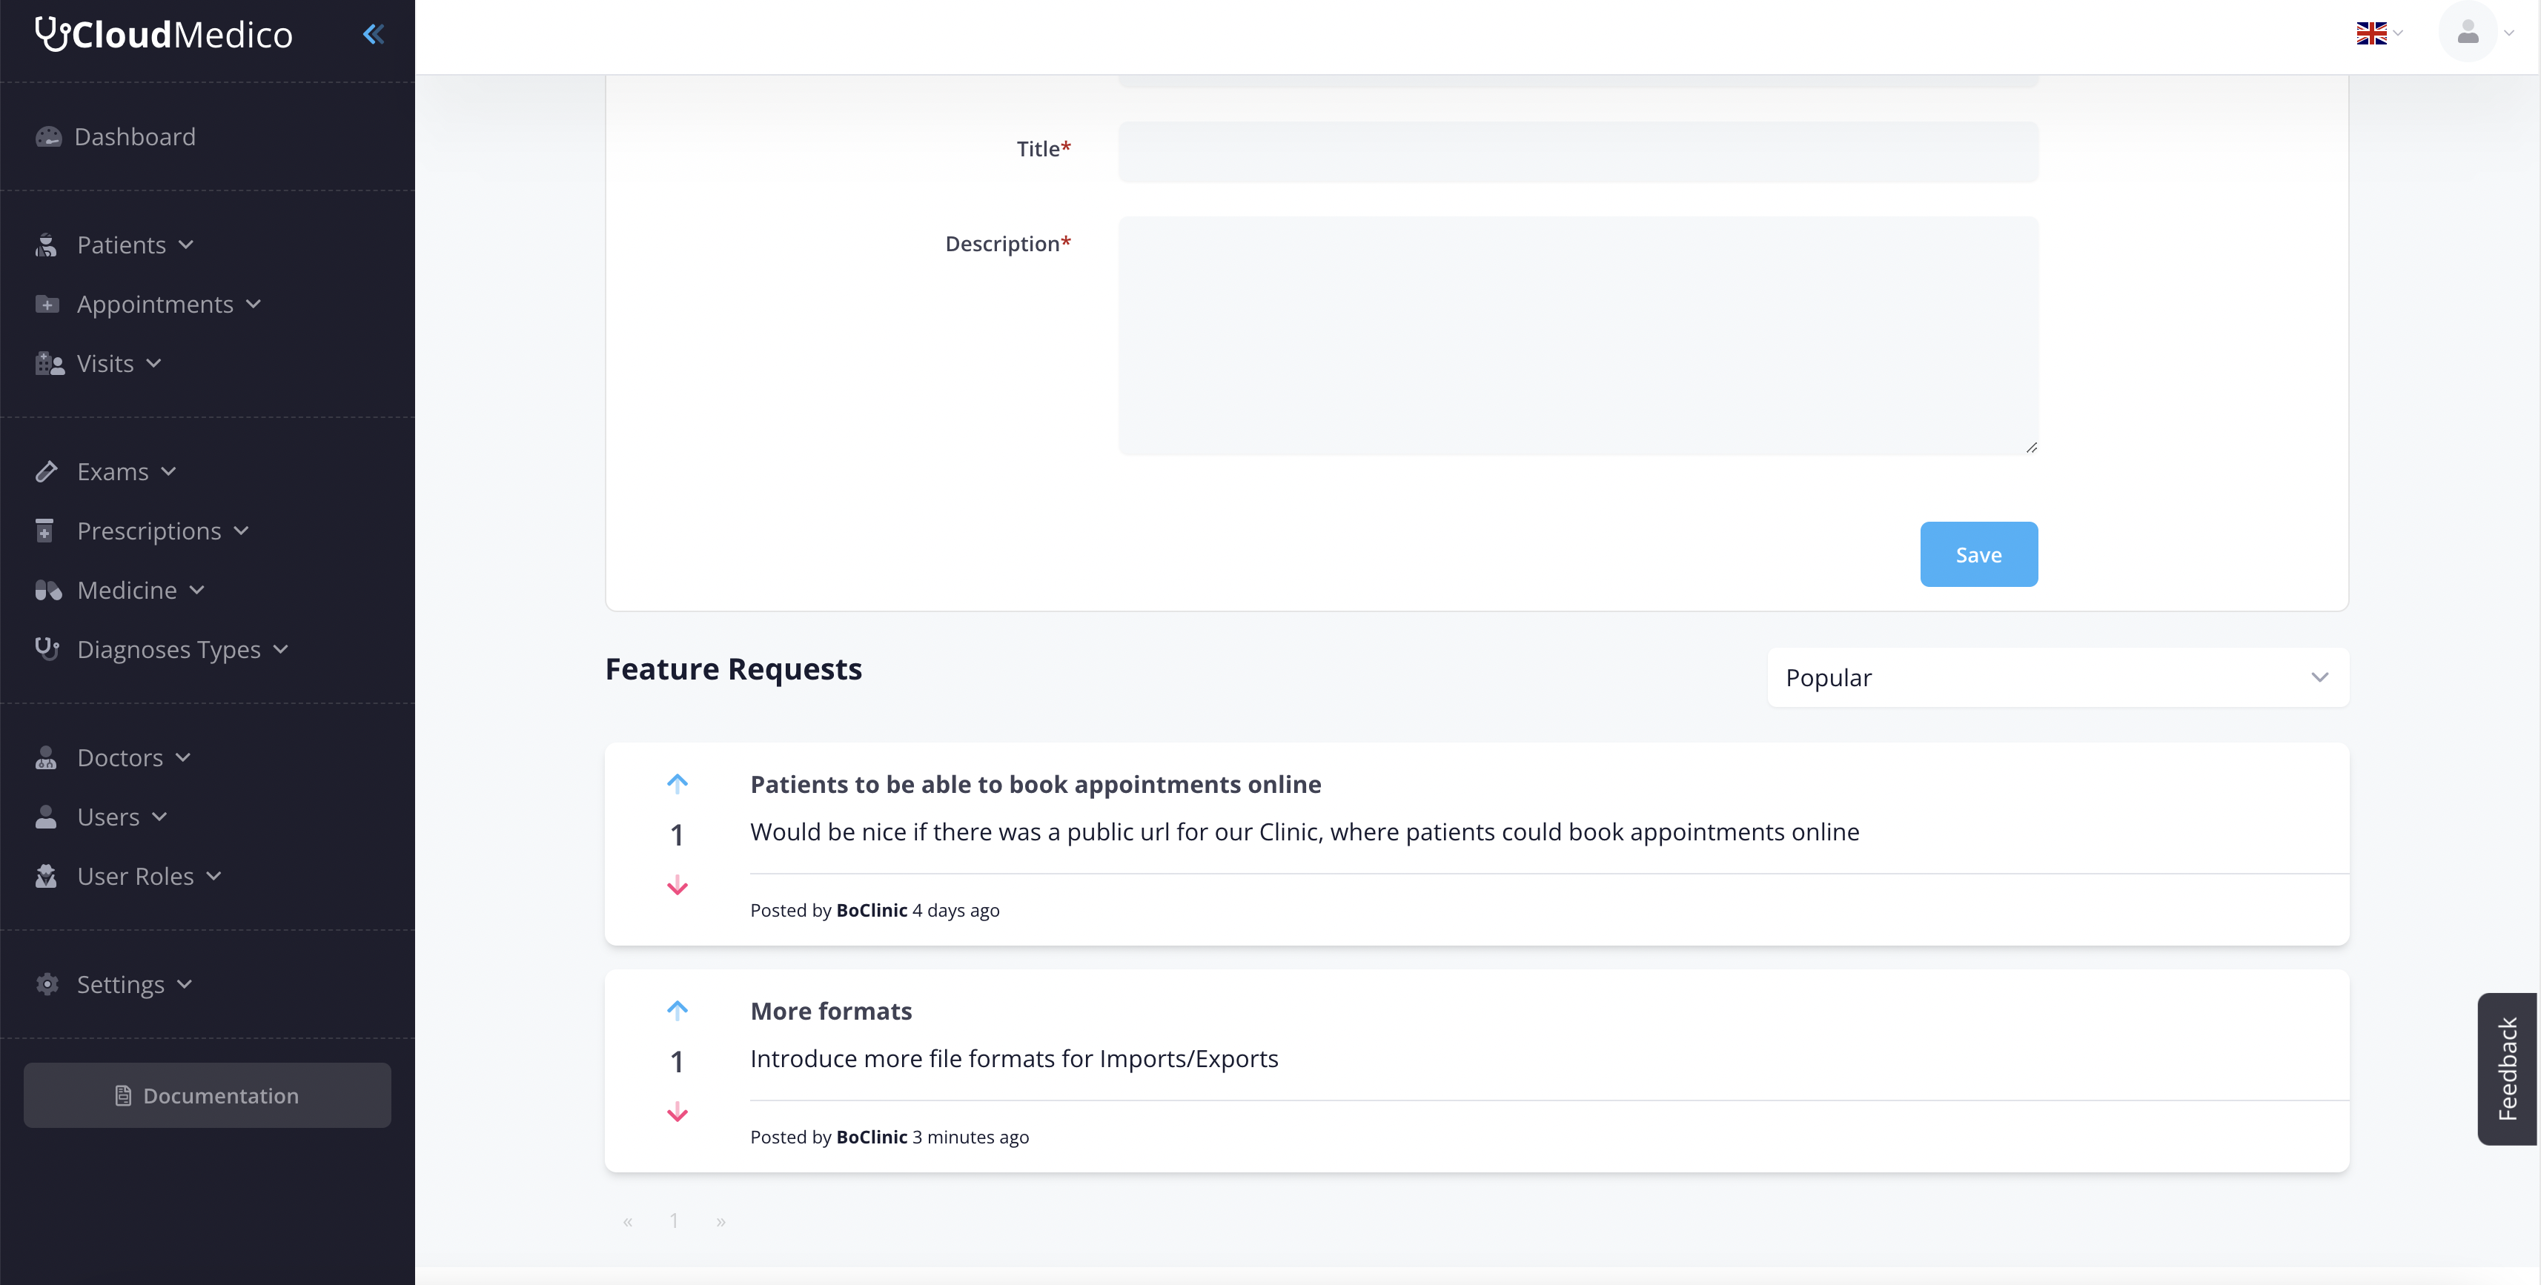2541x1285 pixels.
Task: Upvote the 'More formats' request
Action: (677, 1010)
